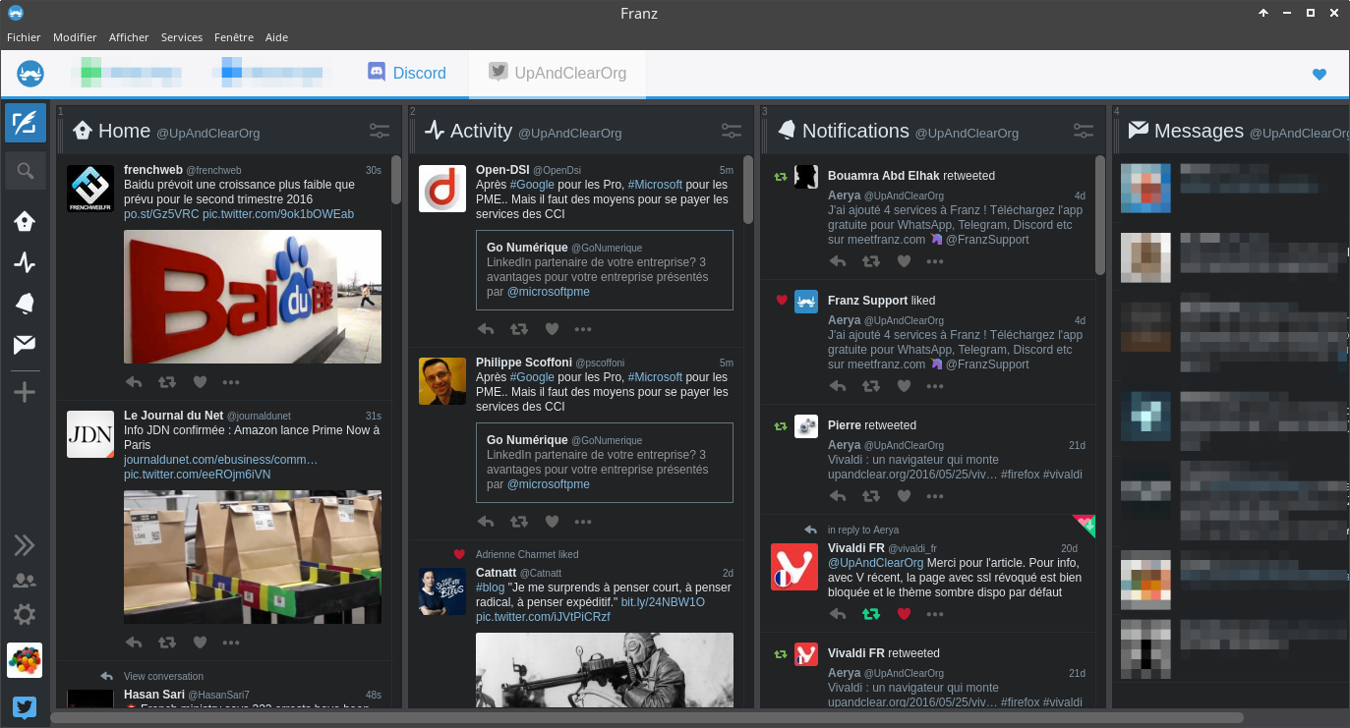
Task: Jump to Messages column via envelope icon
Action: 25,344
